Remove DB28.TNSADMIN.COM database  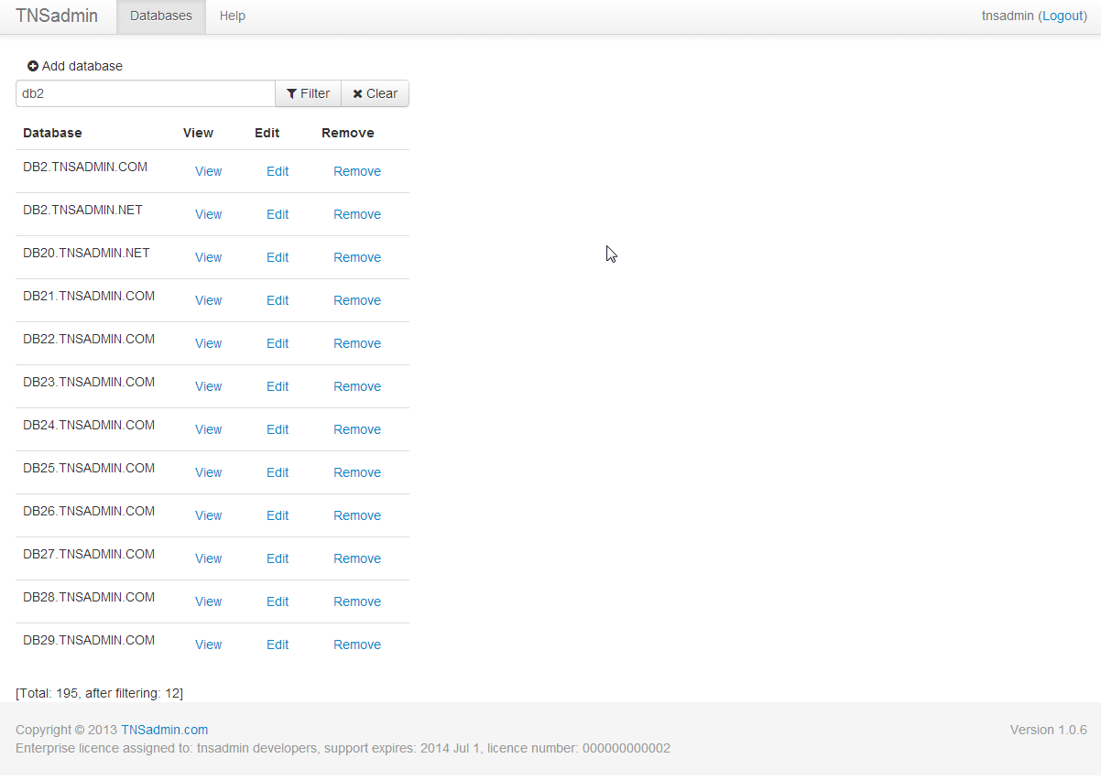(357, 601)
